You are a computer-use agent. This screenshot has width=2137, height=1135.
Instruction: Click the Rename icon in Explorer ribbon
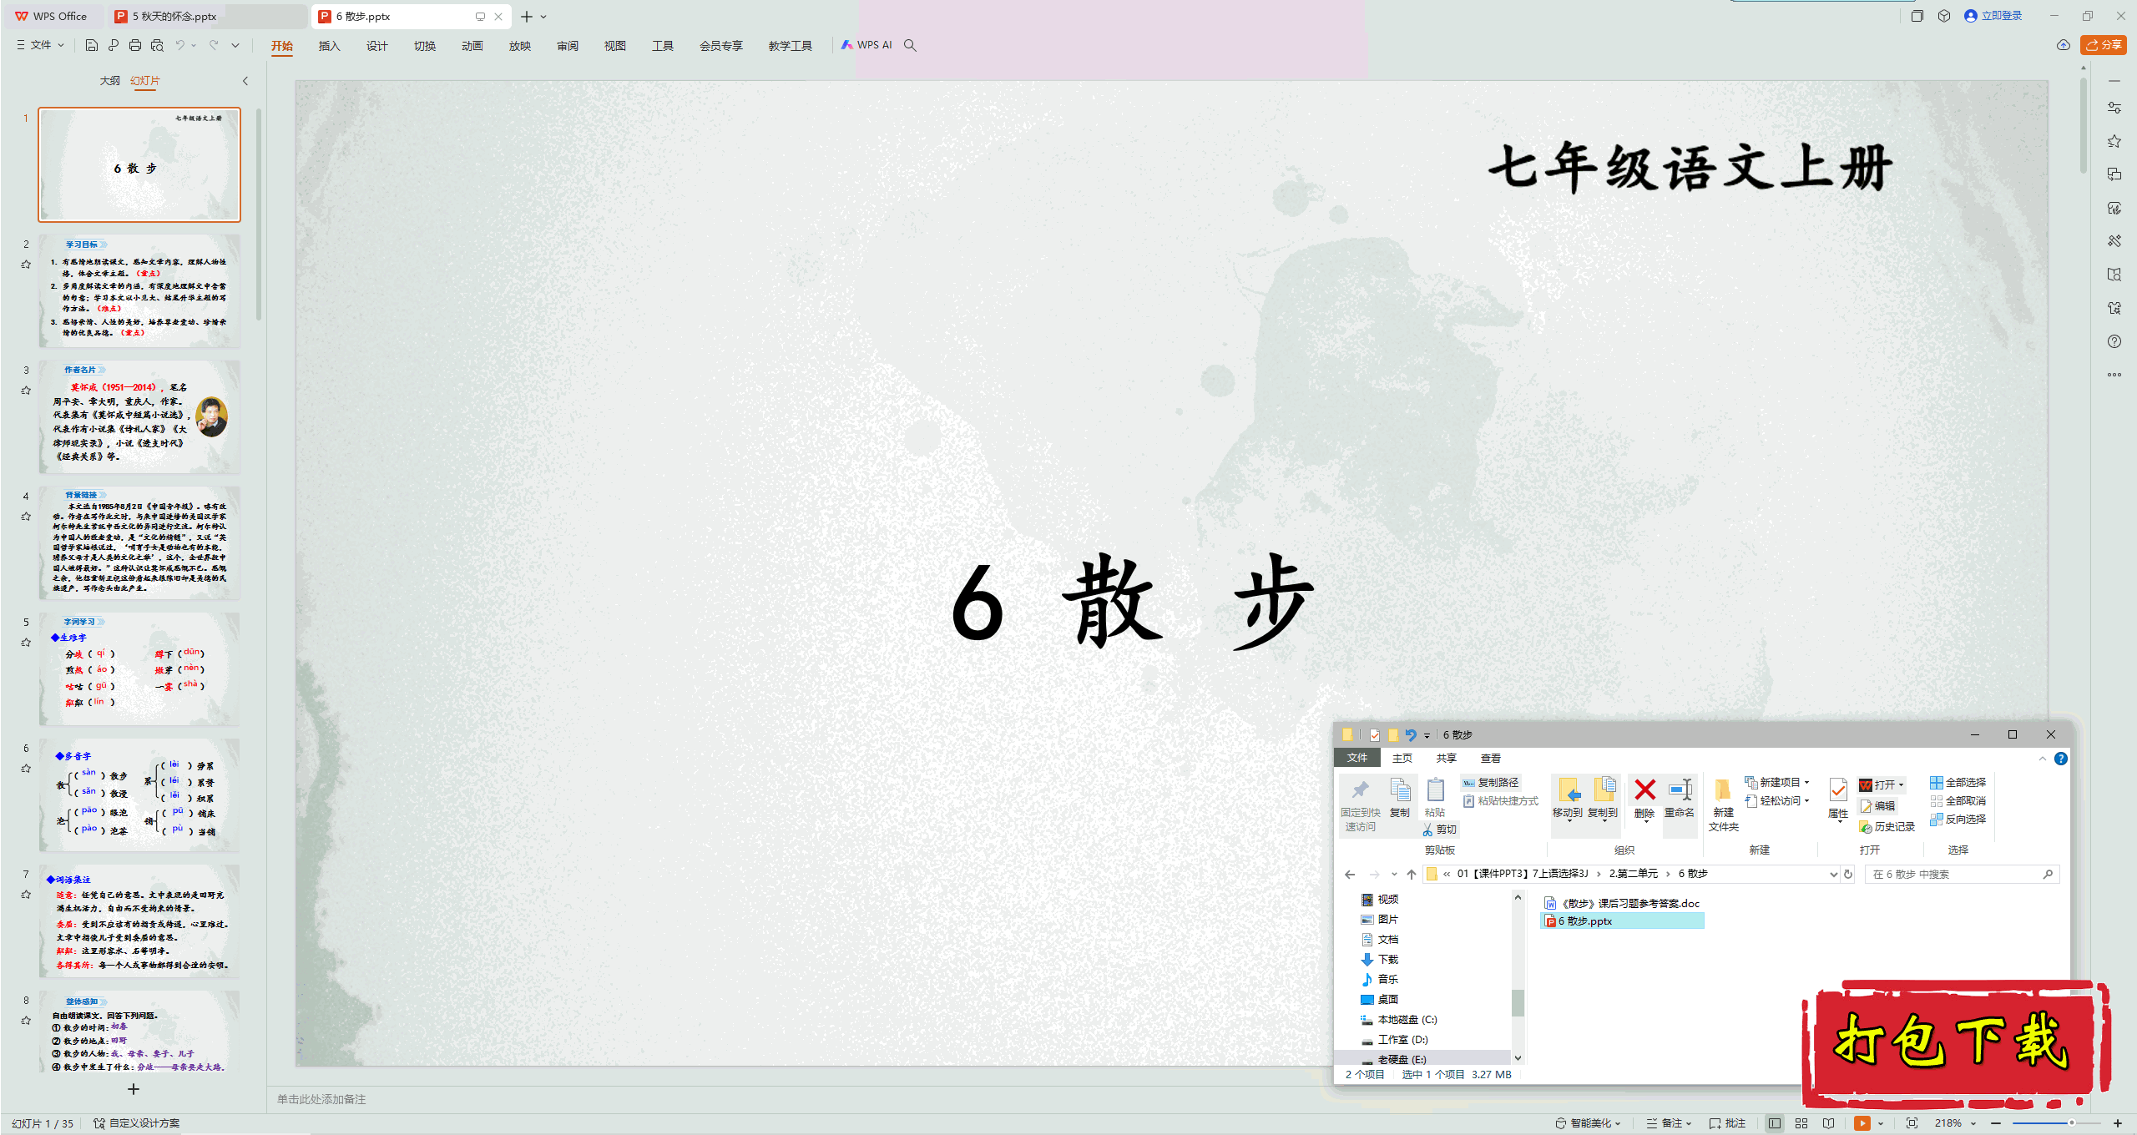click(x=1680, y=790)
